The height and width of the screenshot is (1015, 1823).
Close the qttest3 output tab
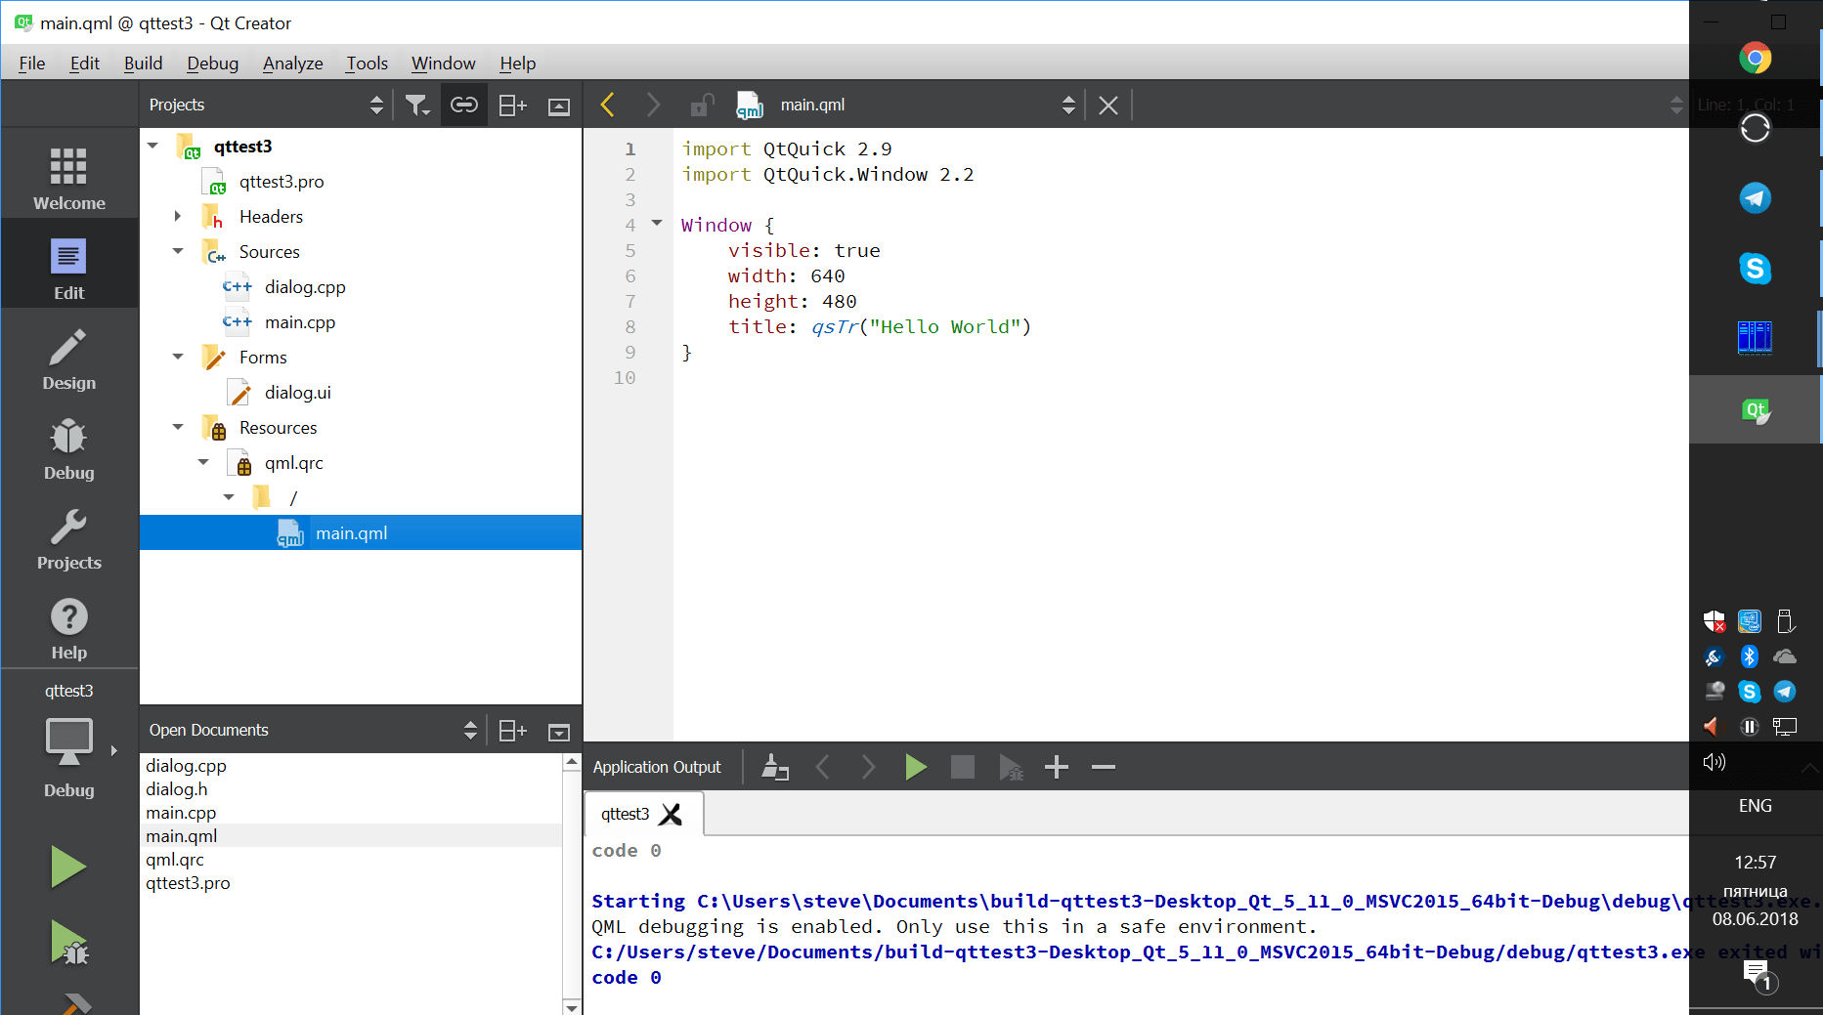click(672, 814)
